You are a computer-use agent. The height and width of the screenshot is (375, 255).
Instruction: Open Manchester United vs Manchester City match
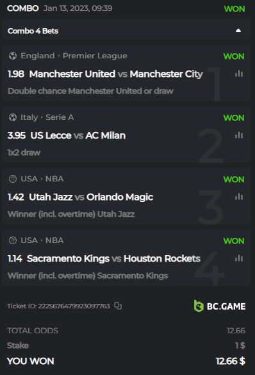(116, 74)
